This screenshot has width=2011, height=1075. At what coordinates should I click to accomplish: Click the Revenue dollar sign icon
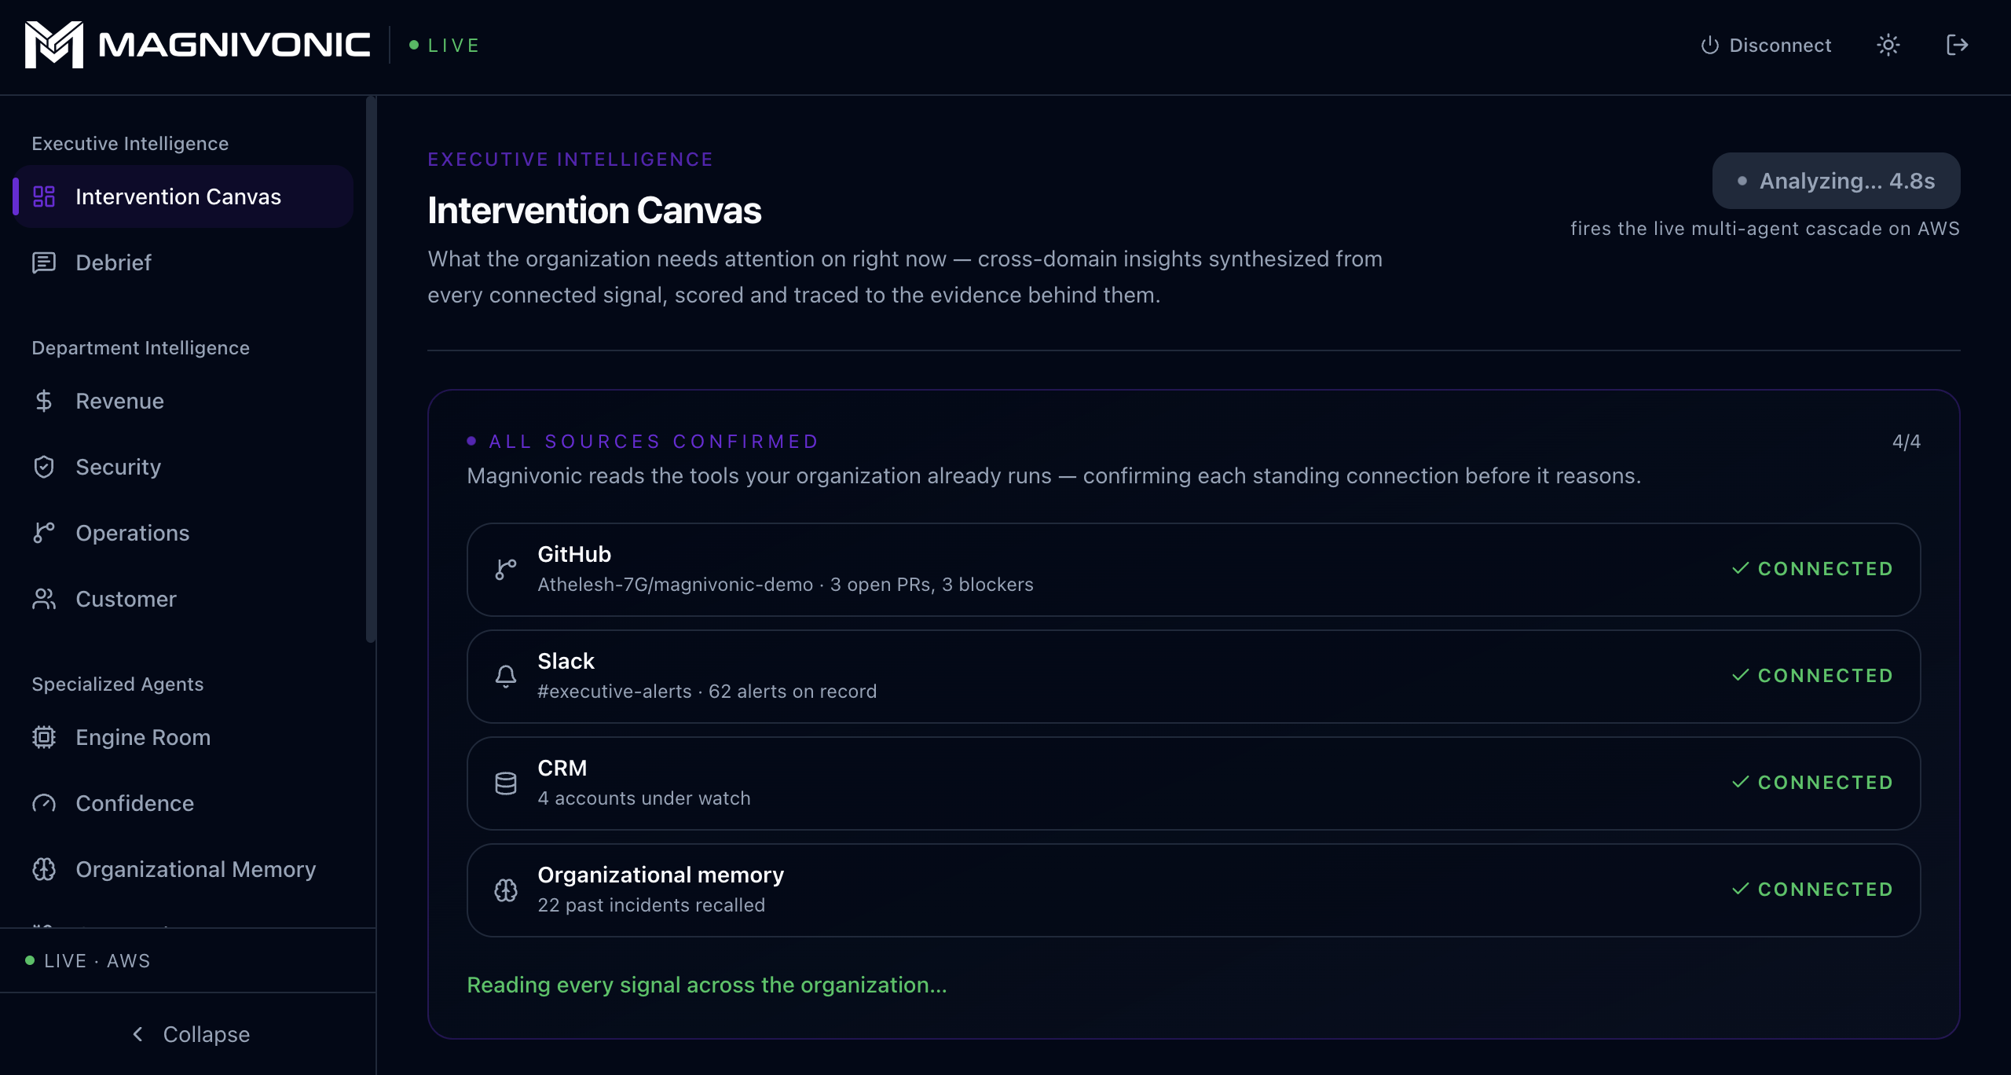click(x=44, y=401)
